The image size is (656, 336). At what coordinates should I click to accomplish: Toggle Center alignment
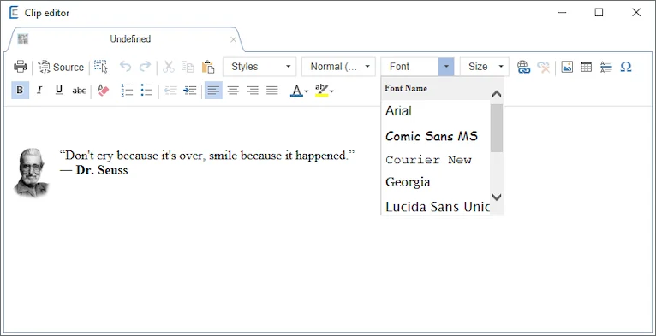233,91
